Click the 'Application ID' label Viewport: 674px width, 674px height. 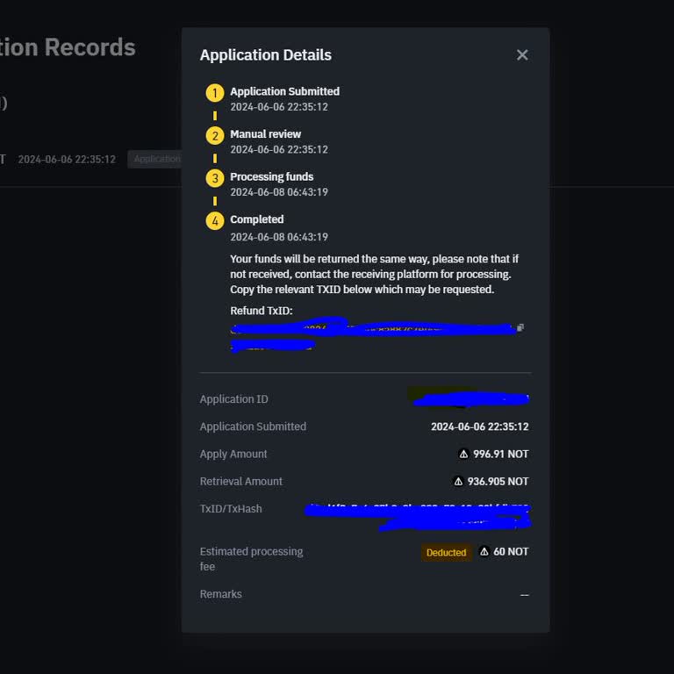coord(233,399)
